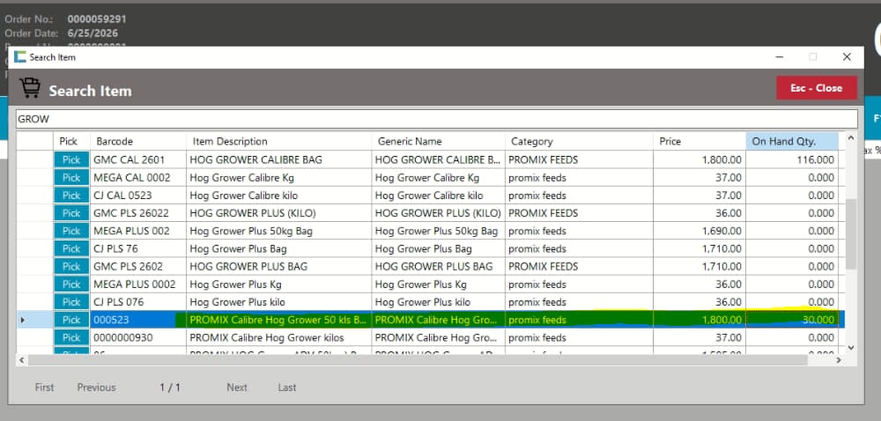The height and width of the screenshot is (421, 881).
Task: Click the horizontal scrollbar left arrow
Action: [21, 360]
